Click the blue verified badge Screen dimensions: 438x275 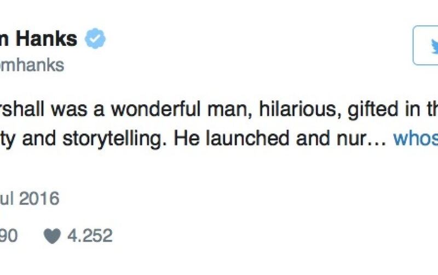[95, 40]
